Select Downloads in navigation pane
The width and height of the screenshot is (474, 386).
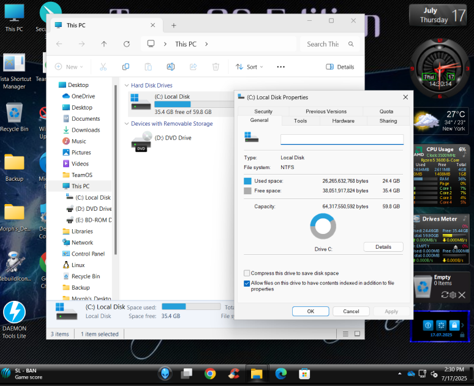[x=81, y=130]
